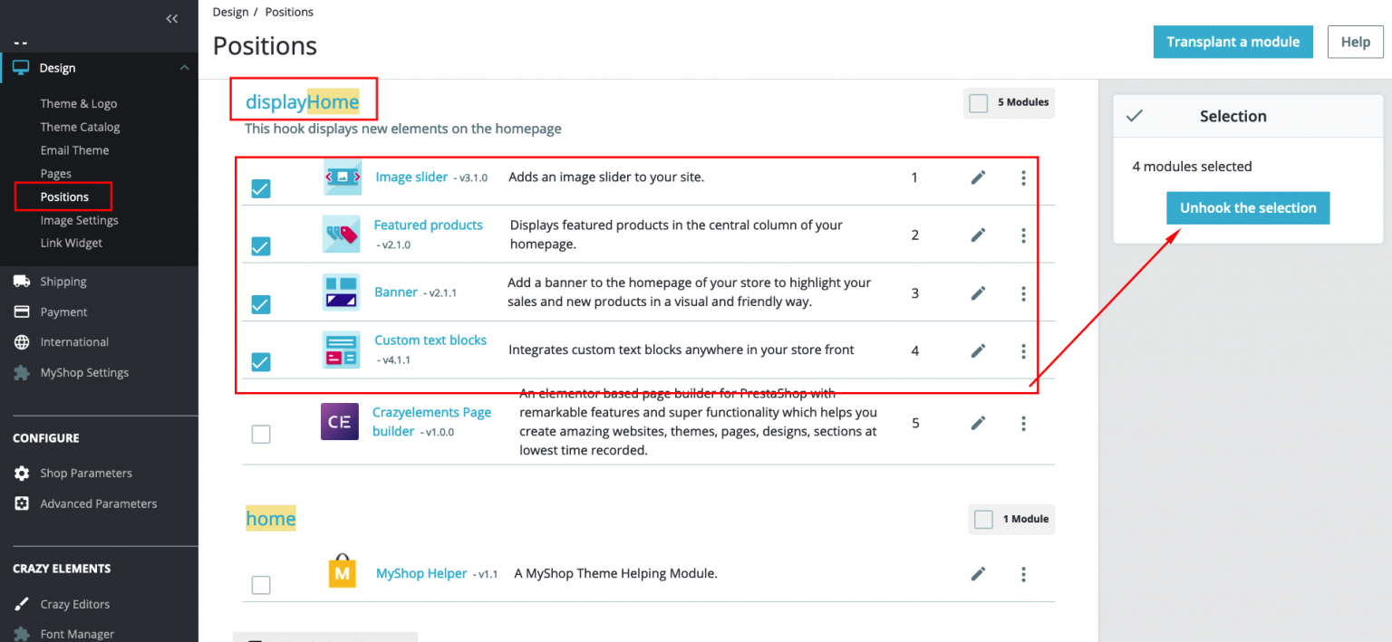
Task: Check the 1 Module box for home hook
Action: [983, 519]
